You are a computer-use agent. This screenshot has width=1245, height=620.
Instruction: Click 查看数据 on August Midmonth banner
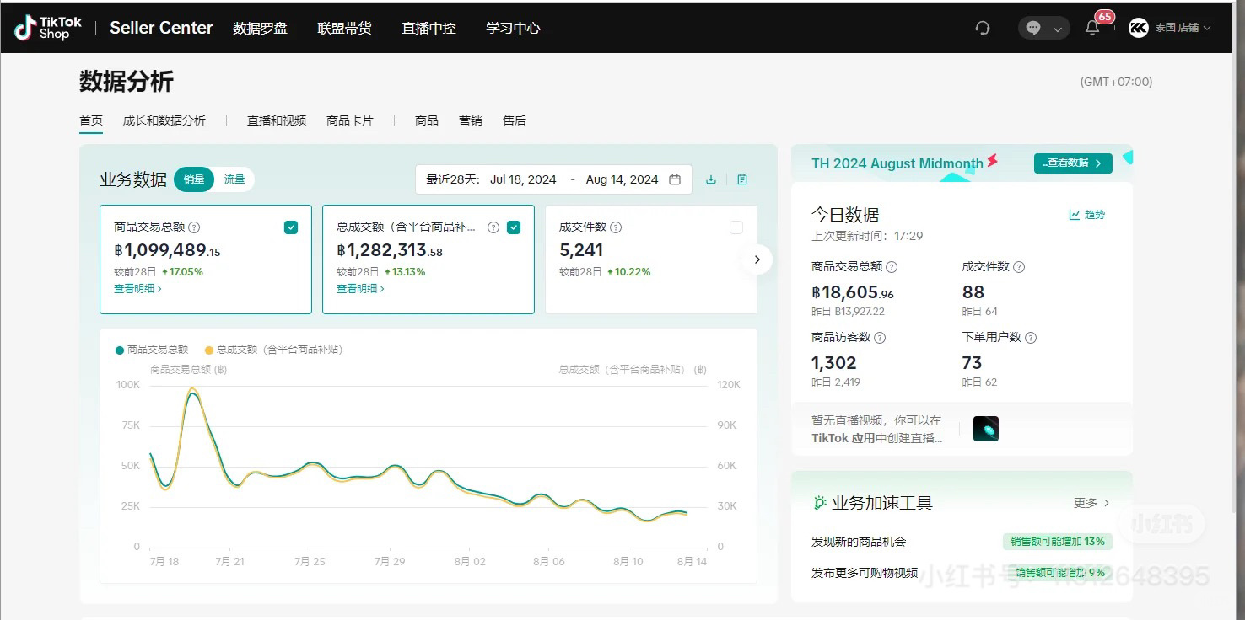point(1073,163)
